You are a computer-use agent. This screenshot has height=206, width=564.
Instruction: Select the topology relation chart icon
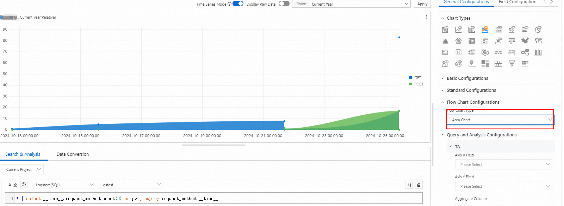point(525,52)
